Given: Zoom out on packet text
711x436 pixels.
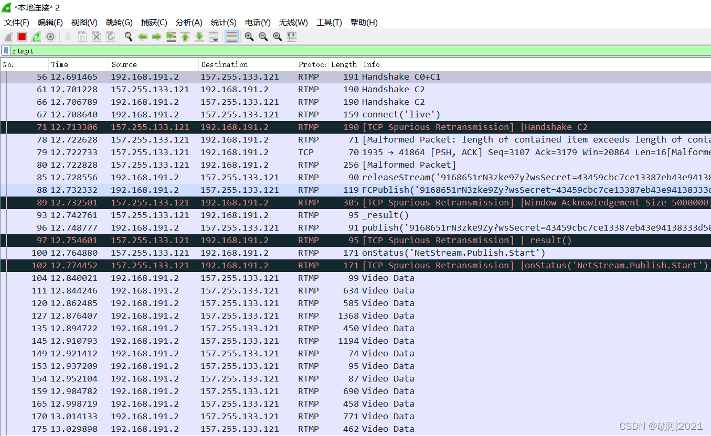Looking at the screenshot, I should 263,37.
